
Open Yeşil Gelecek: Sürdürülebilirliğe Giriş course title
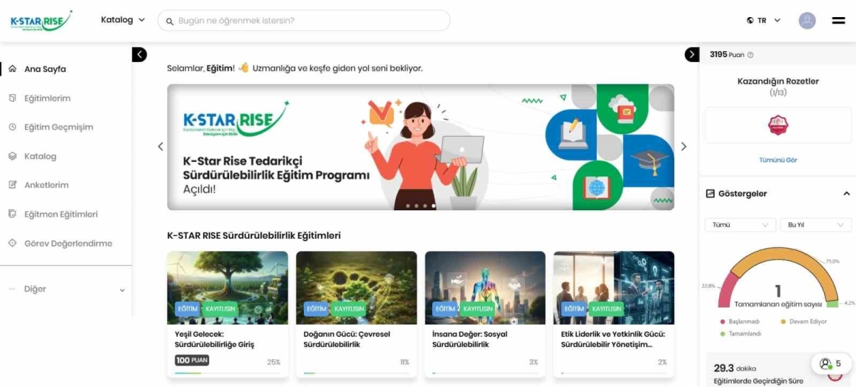click(x=215, y=339)
